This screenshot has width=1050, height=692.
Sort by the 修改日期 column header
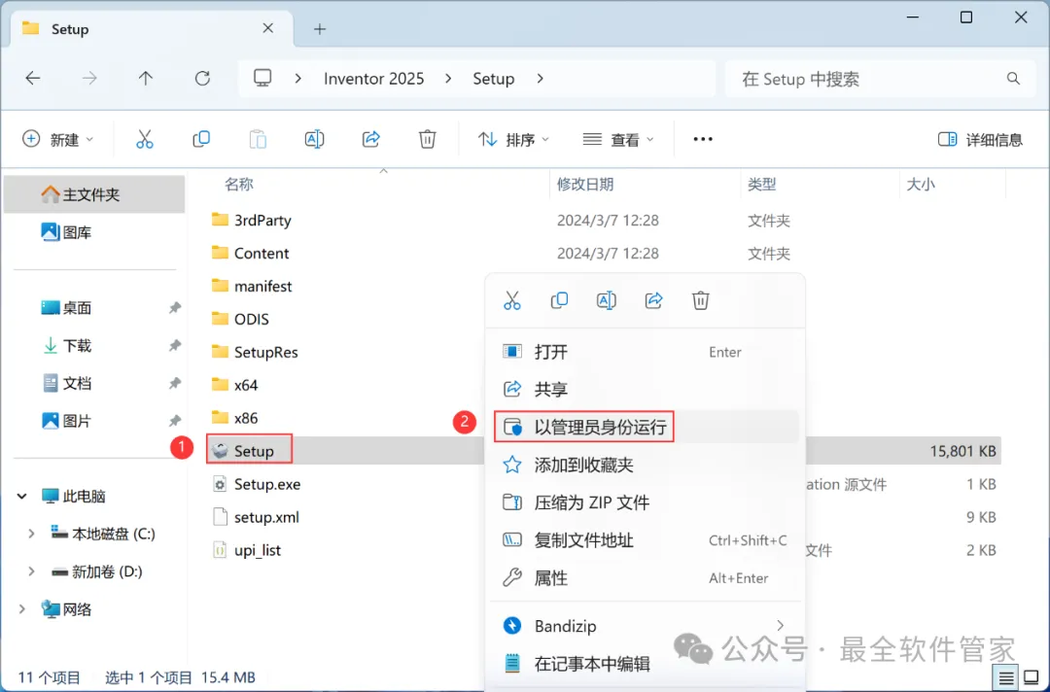585,184
